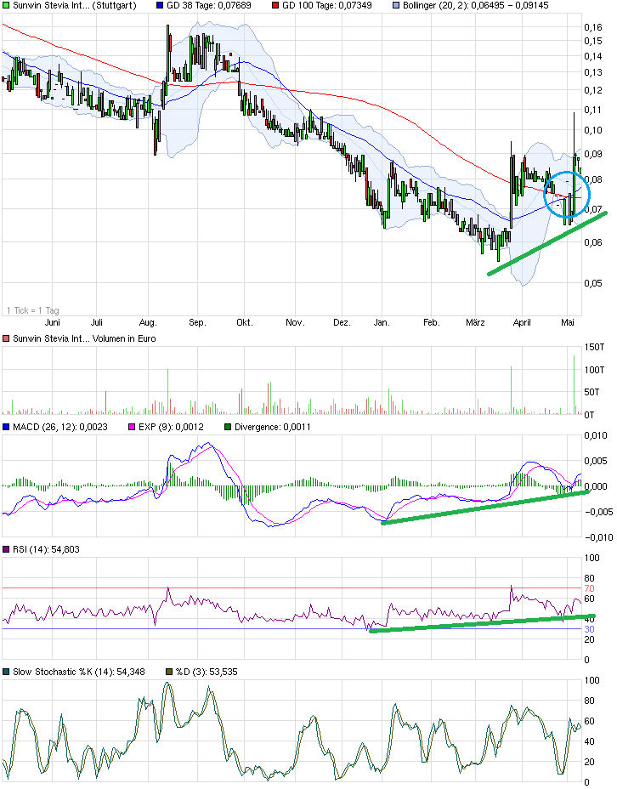The width and height of the screenshot is (617, 789).
Task: Click the 'Jan.' month label on the axis
Action: 382,322
